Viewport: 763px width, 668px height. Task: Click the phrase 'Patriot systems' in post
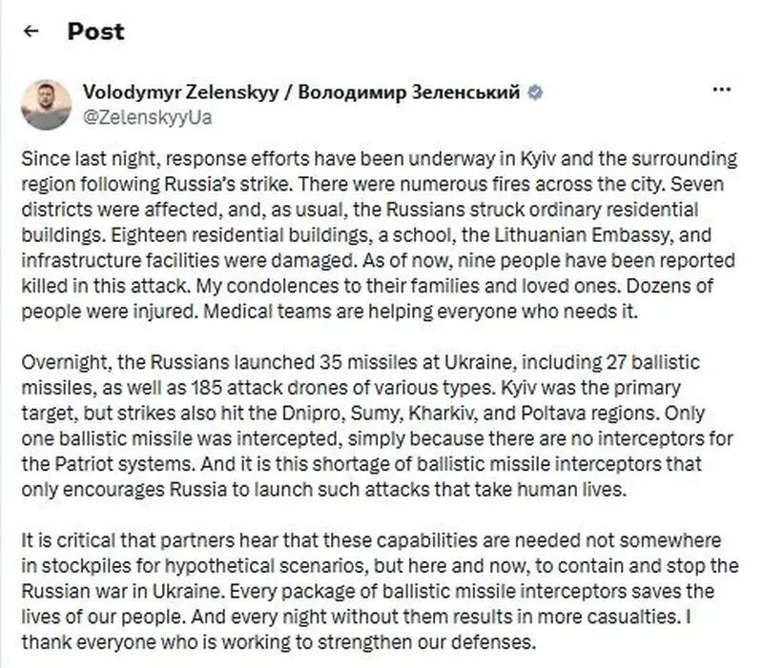(x=125, y=464)
